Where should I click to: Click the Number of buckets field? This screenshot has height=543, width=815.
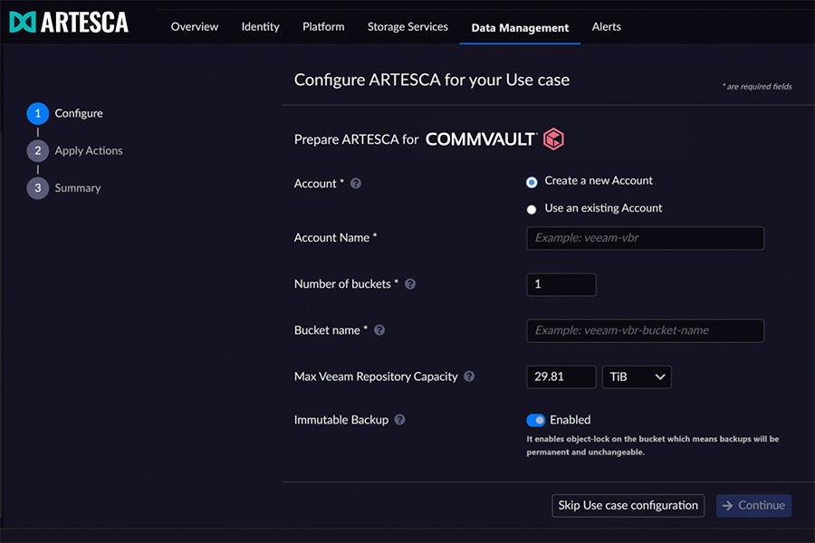click(561, 284)
